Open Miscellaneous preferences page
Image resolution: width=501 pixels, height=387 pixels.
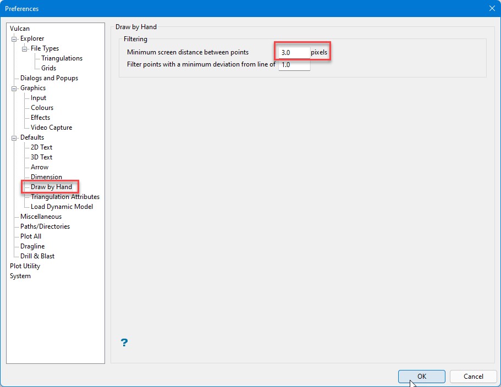(x=41, y=217)
